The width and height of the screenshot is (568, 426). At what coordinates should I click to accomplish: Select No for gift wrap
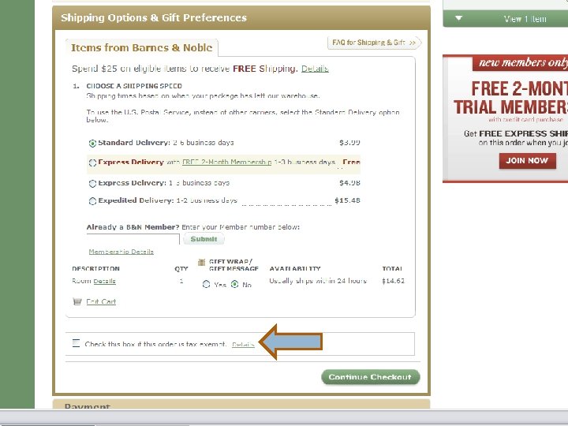pyautogui.click(x=235, y=284)
